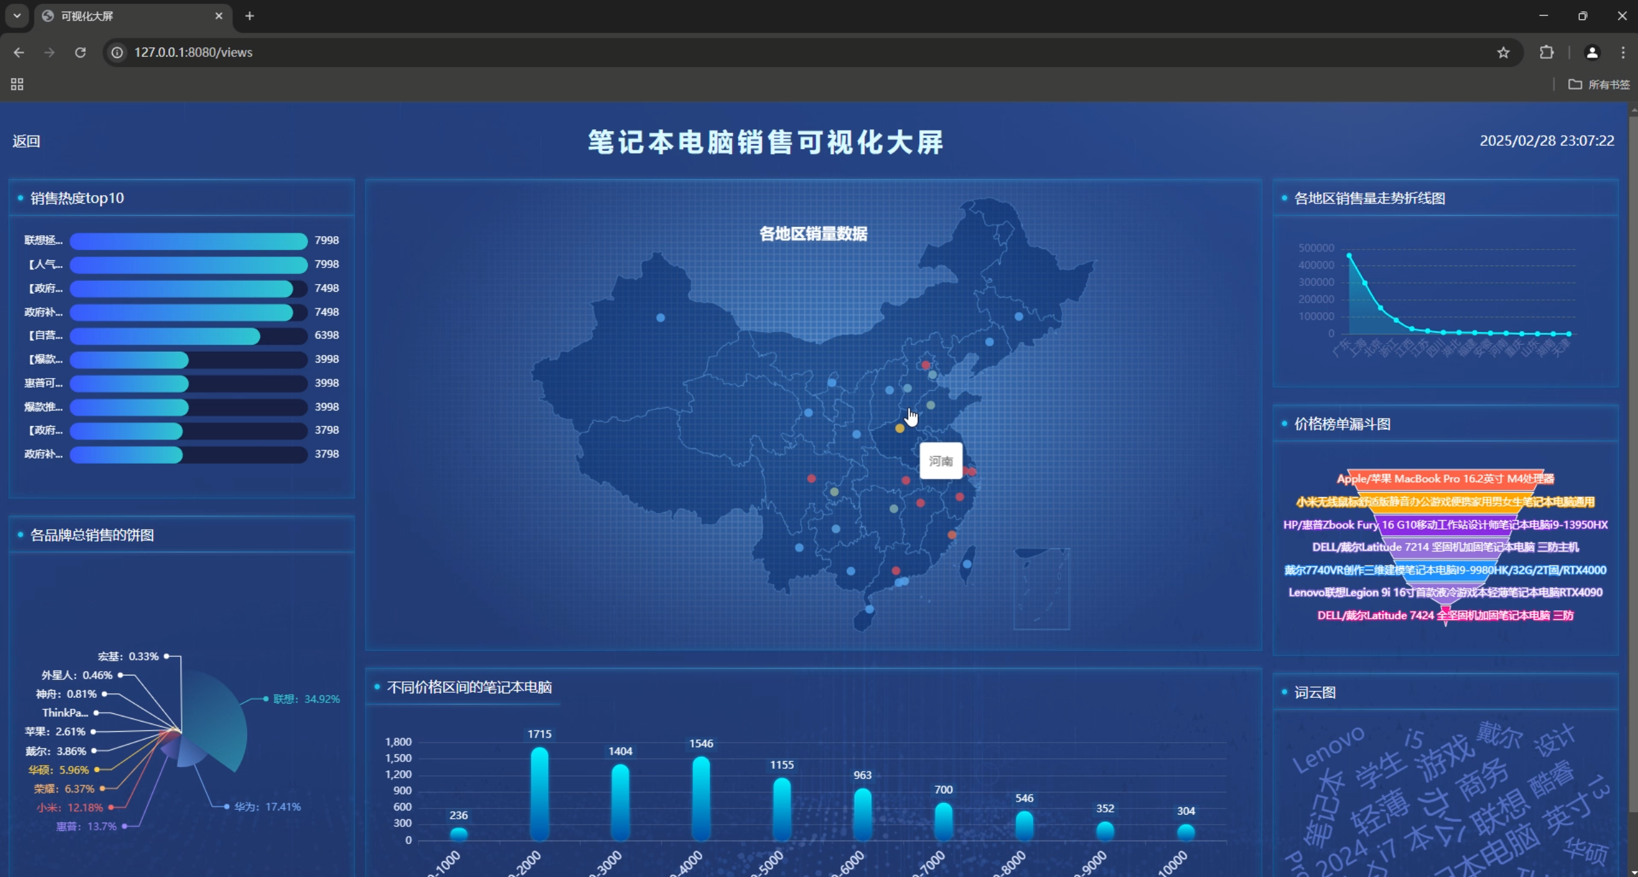This screenshot has width=1638, height=877.
Task: Click the bar labeled 236
Action: coord(459,834)
